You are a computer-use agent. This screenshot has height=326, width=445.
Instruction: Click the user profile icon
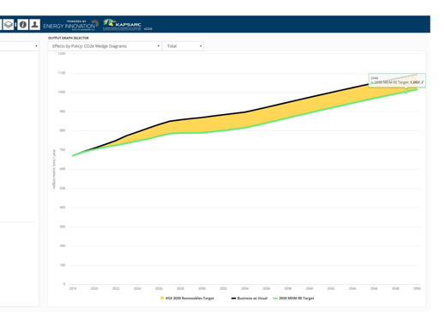point(35,25)
